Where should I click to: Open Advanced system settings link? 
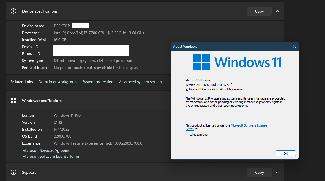coord(141,82)
